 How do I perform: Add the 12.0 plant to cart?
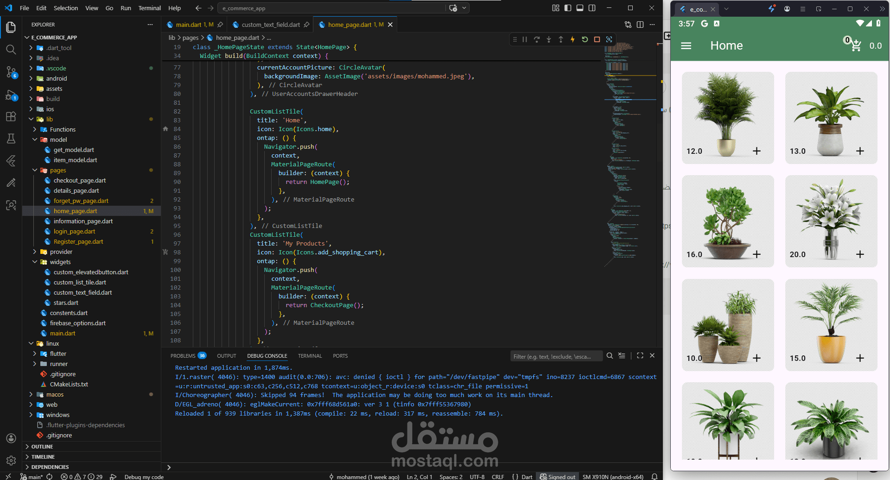tap(756, 151)
